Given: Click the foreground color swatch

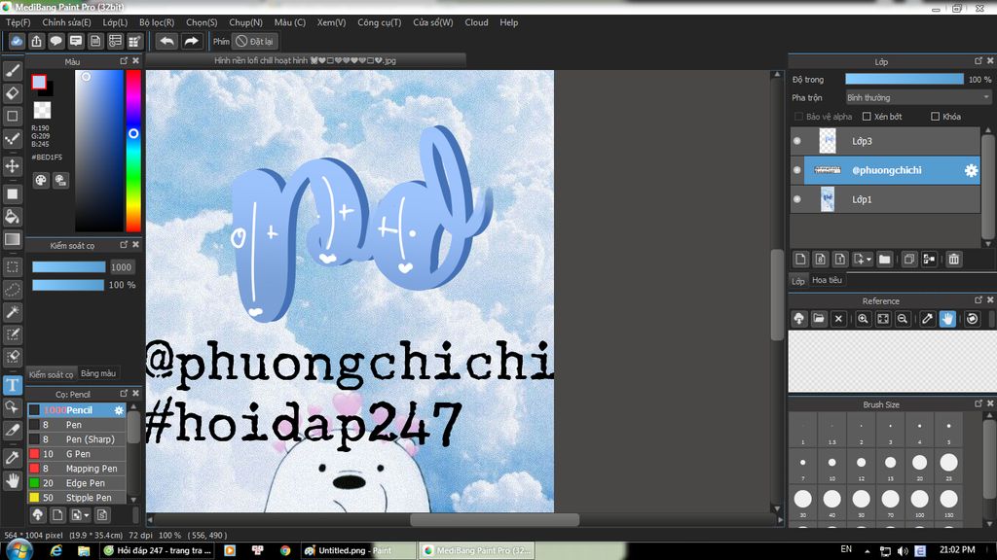Looking at the screenshot, I should [x=39, y=82].
